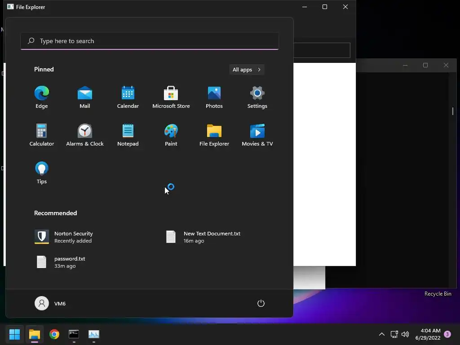This screenshot has width=460, height=345.
Task: Open Microsoft Store
Action: pos(171,97)
